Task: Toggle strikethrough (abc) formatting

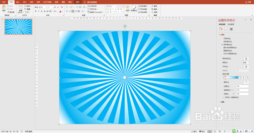Action: (47, 11)
